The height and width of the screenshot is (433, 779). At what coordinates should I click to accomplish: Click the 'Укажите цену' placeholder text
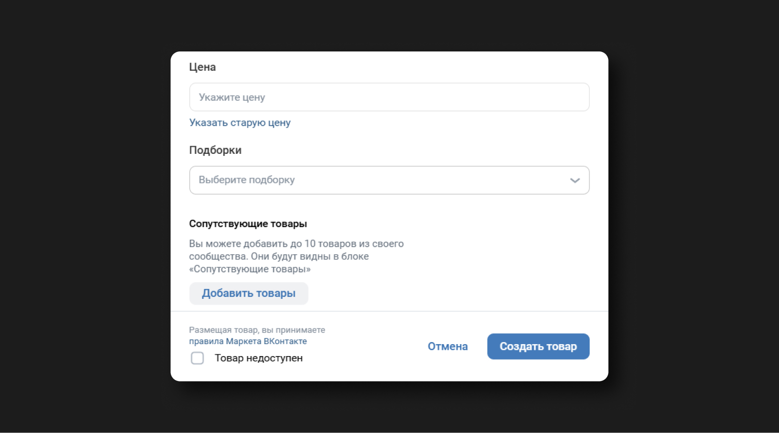[232, 97]
